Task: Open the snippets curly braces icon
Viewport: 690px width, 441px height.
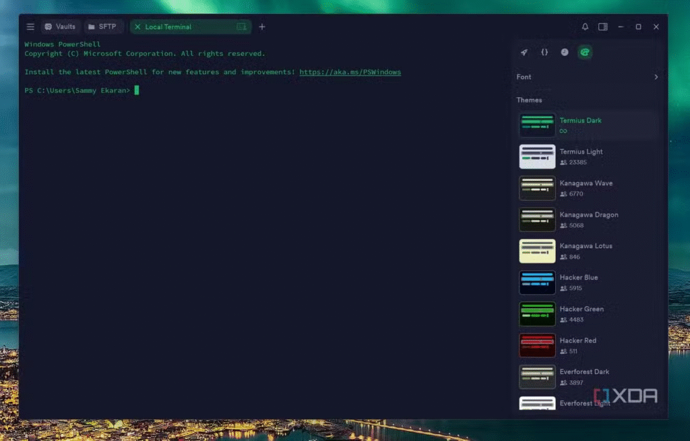Action: point(544,53)
